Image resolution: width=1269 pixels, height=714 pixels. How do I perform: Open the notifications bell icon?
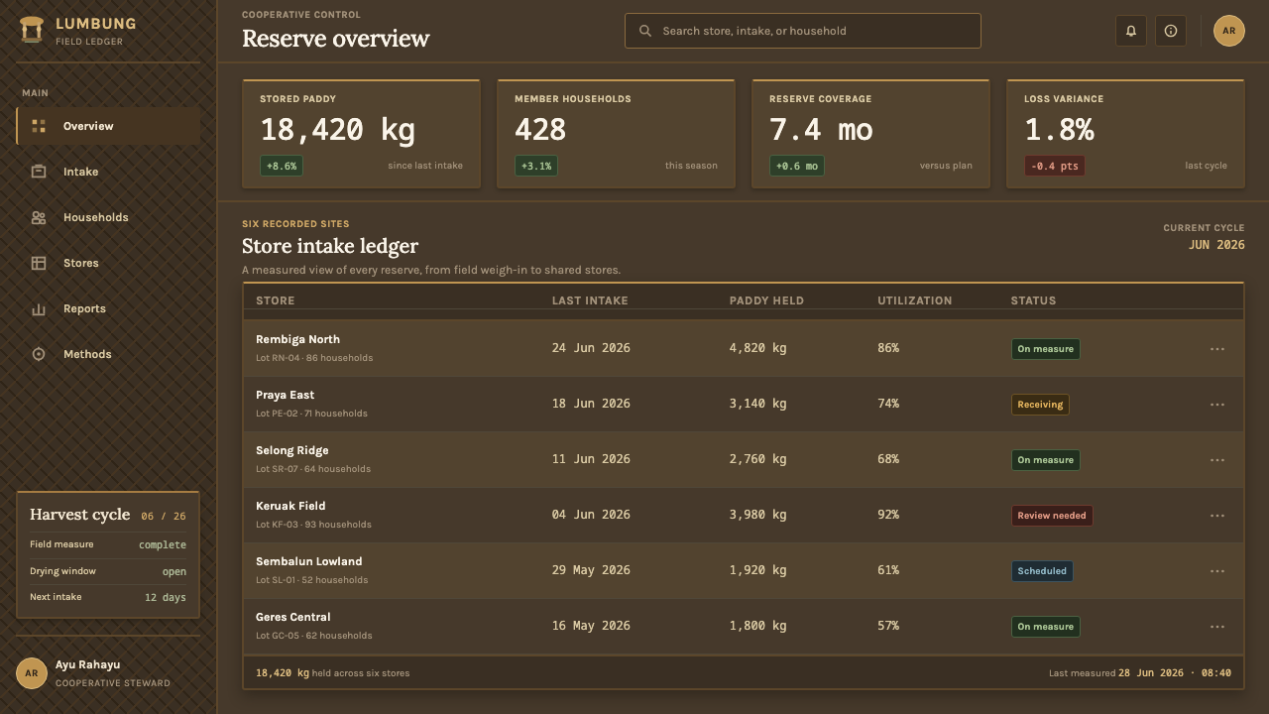point(1131,31)
